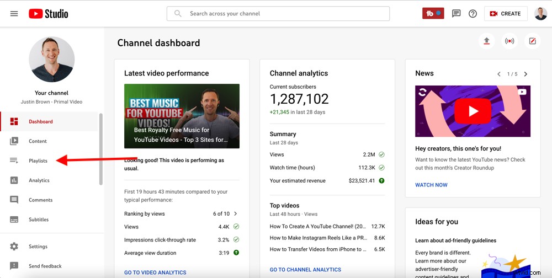Click the Average view duration up-arrow icon

point(236,253)
